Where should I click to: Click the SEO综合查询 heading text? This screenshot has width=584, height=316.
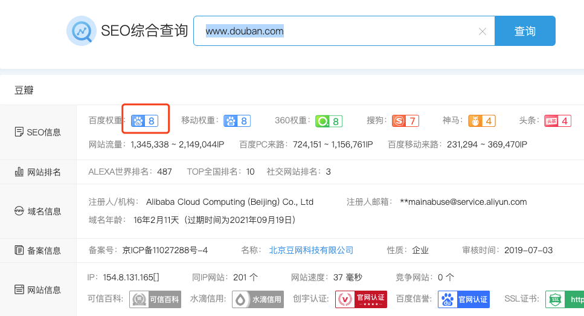click(144, 31)
